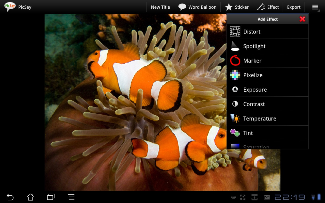The width and height of the screenshot is (325, 203).
Task: Select the Contrast half-circle icon
Action: click(x=235, y=104)
